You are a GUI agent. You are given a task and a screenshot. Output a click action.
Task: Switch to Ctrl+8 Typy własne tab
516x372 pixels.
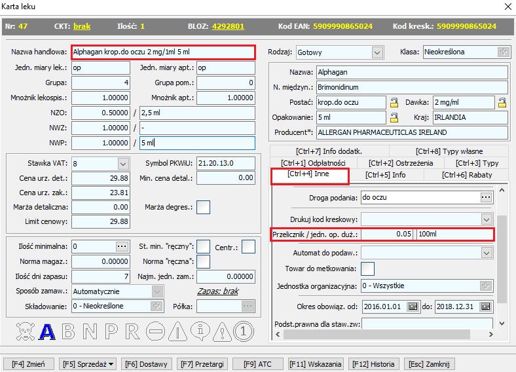click(x=449, y=151)
